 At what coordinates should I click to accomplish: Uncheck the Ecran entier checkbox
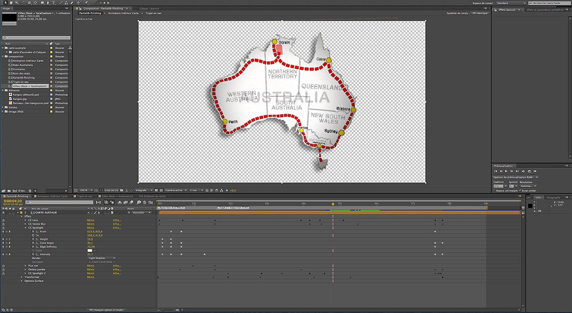pyautogui.click(x=520, y=191)
